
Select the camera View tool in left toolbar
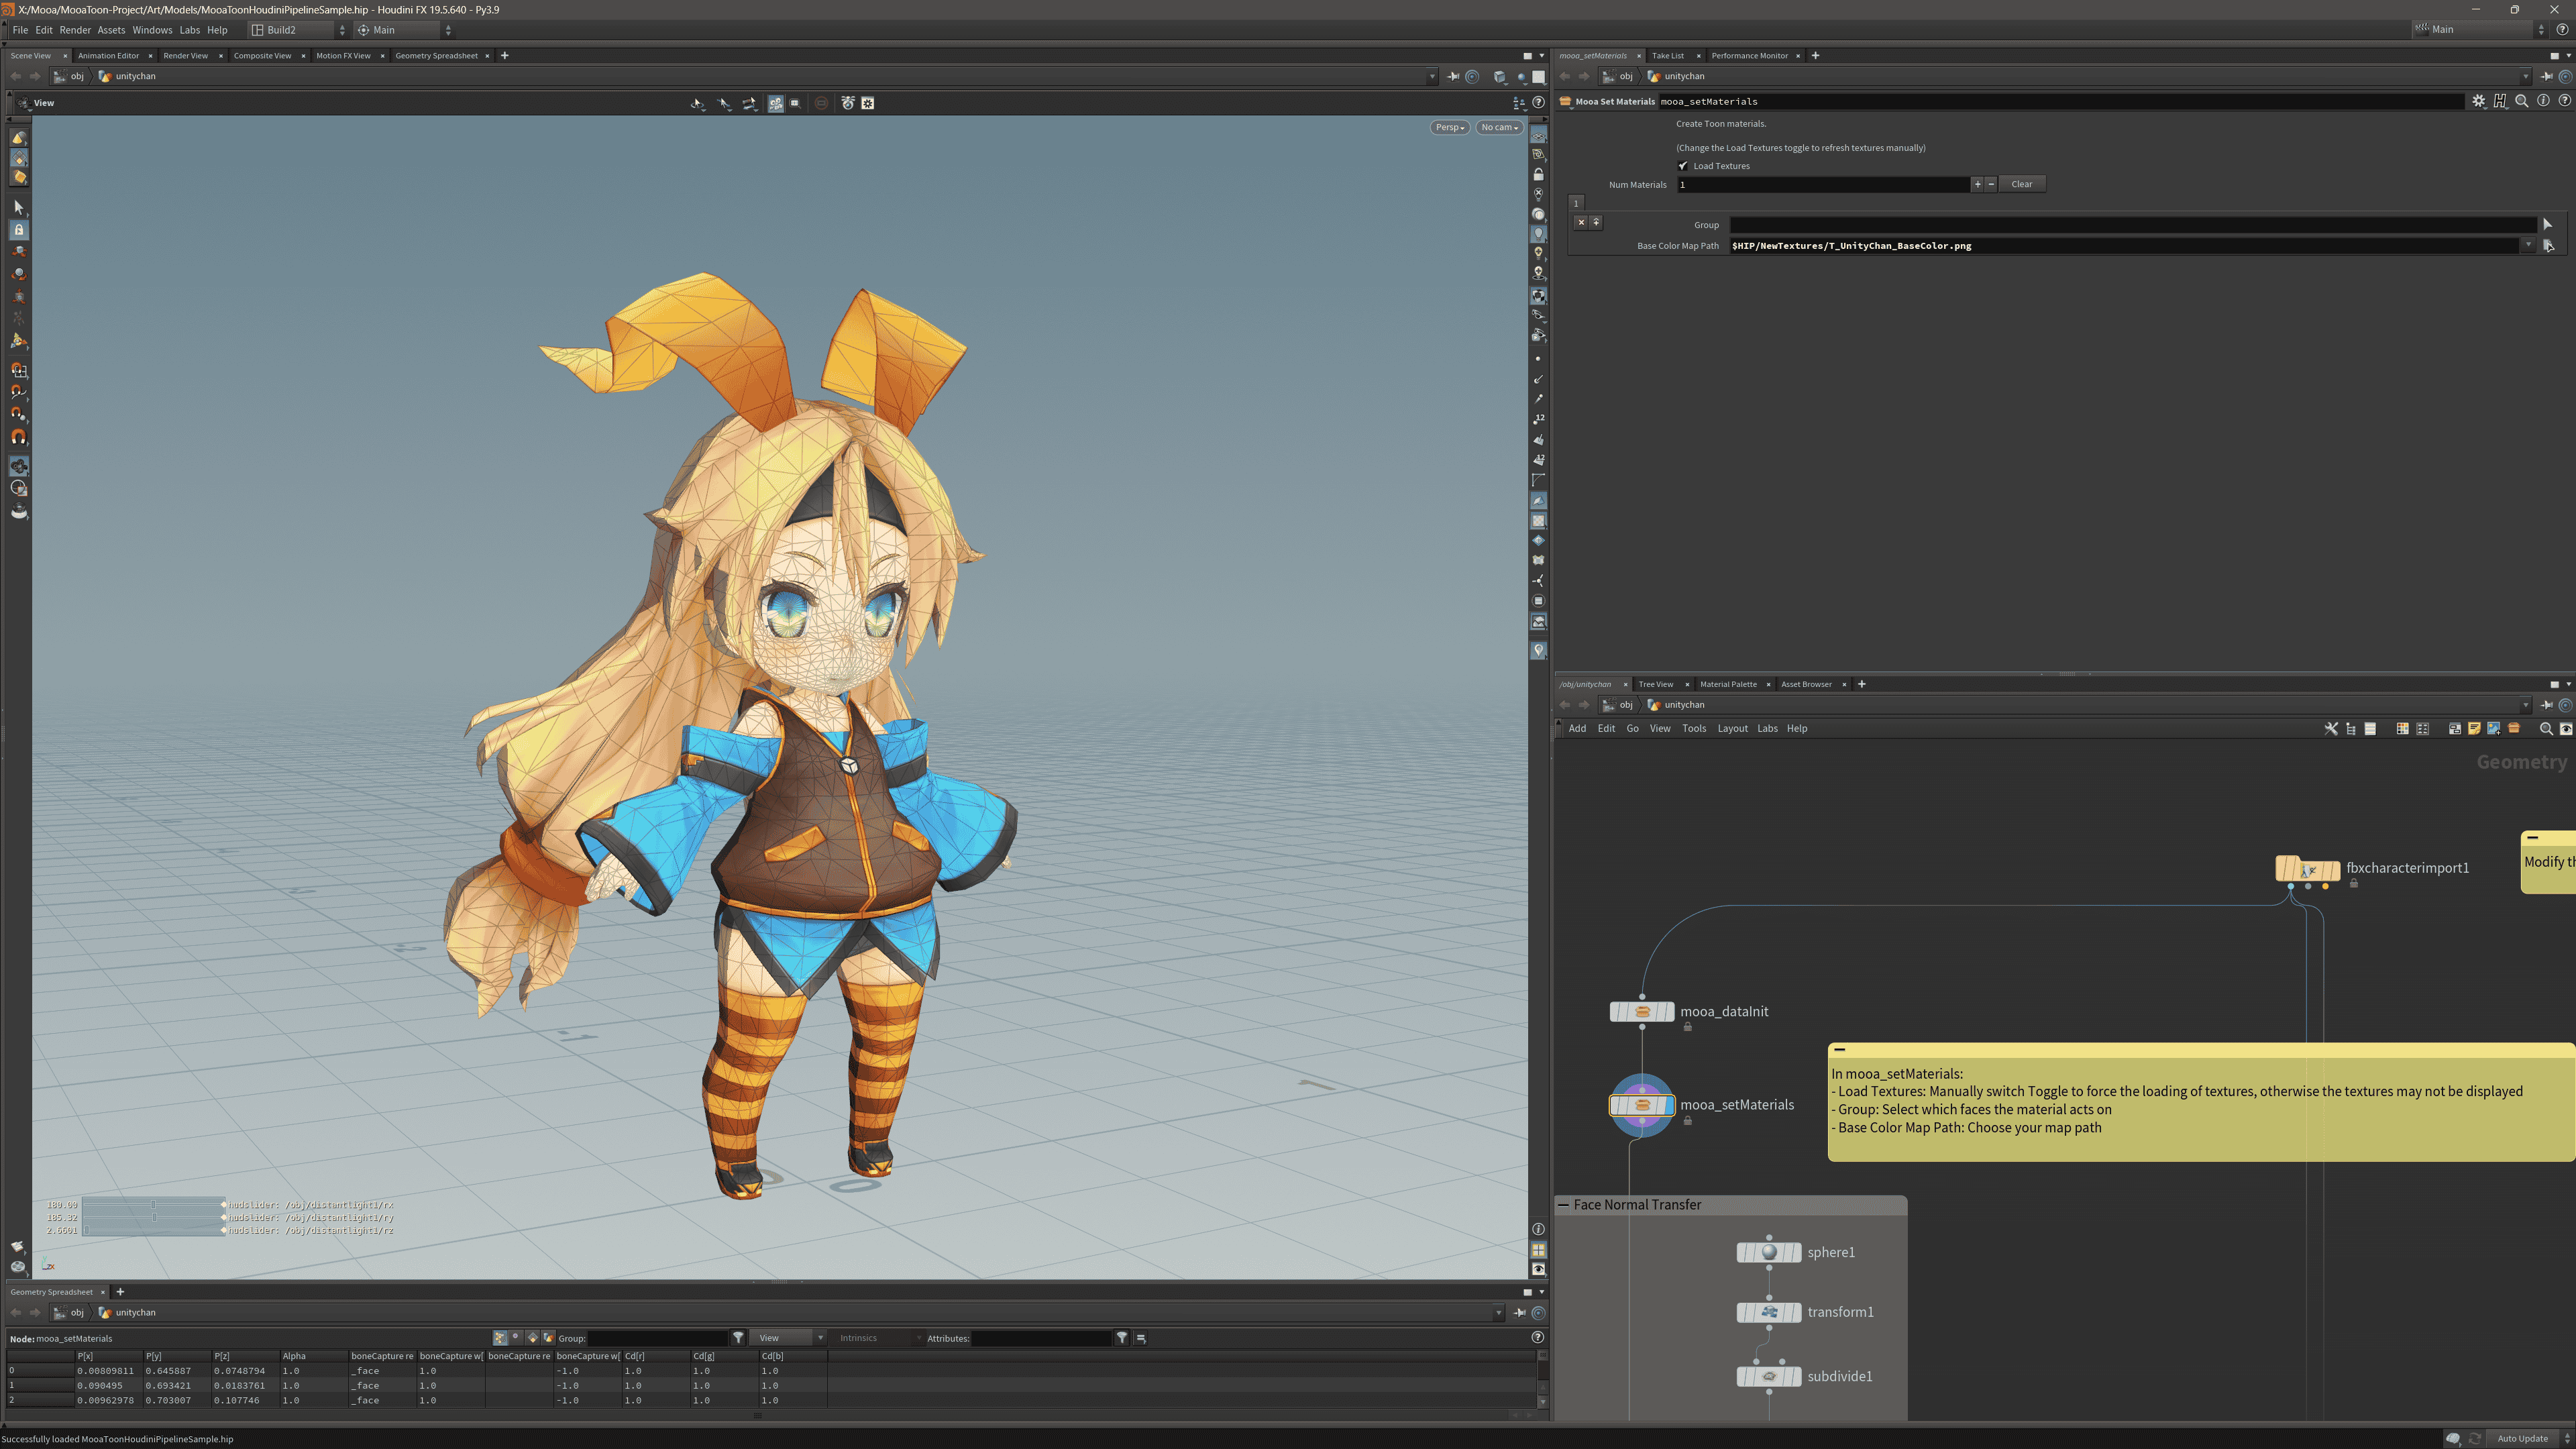pos(18,466)
